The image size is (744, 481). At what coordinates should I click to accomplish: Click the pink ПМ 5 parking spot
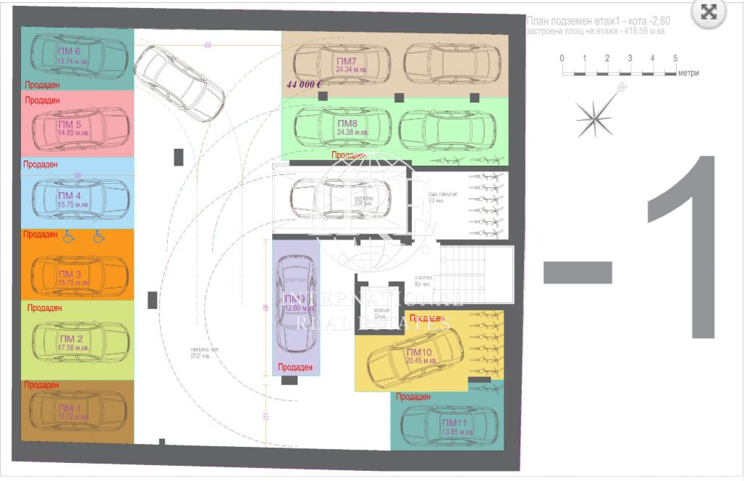77,124
